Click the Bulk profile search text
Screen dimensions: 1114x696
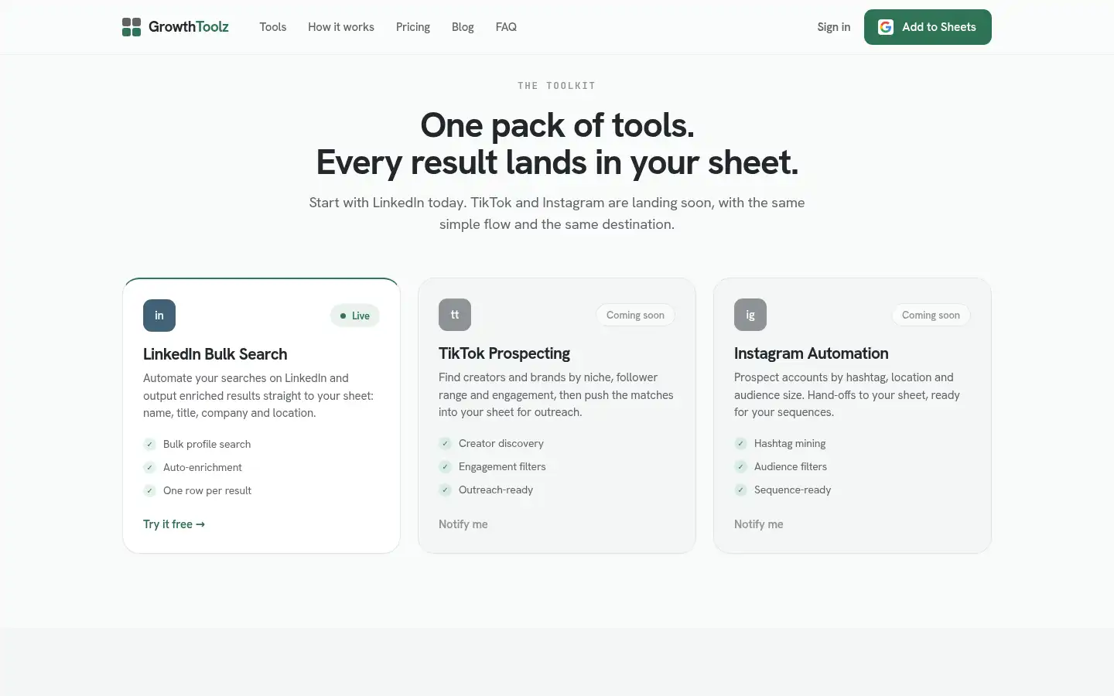[x=207, y=444]
